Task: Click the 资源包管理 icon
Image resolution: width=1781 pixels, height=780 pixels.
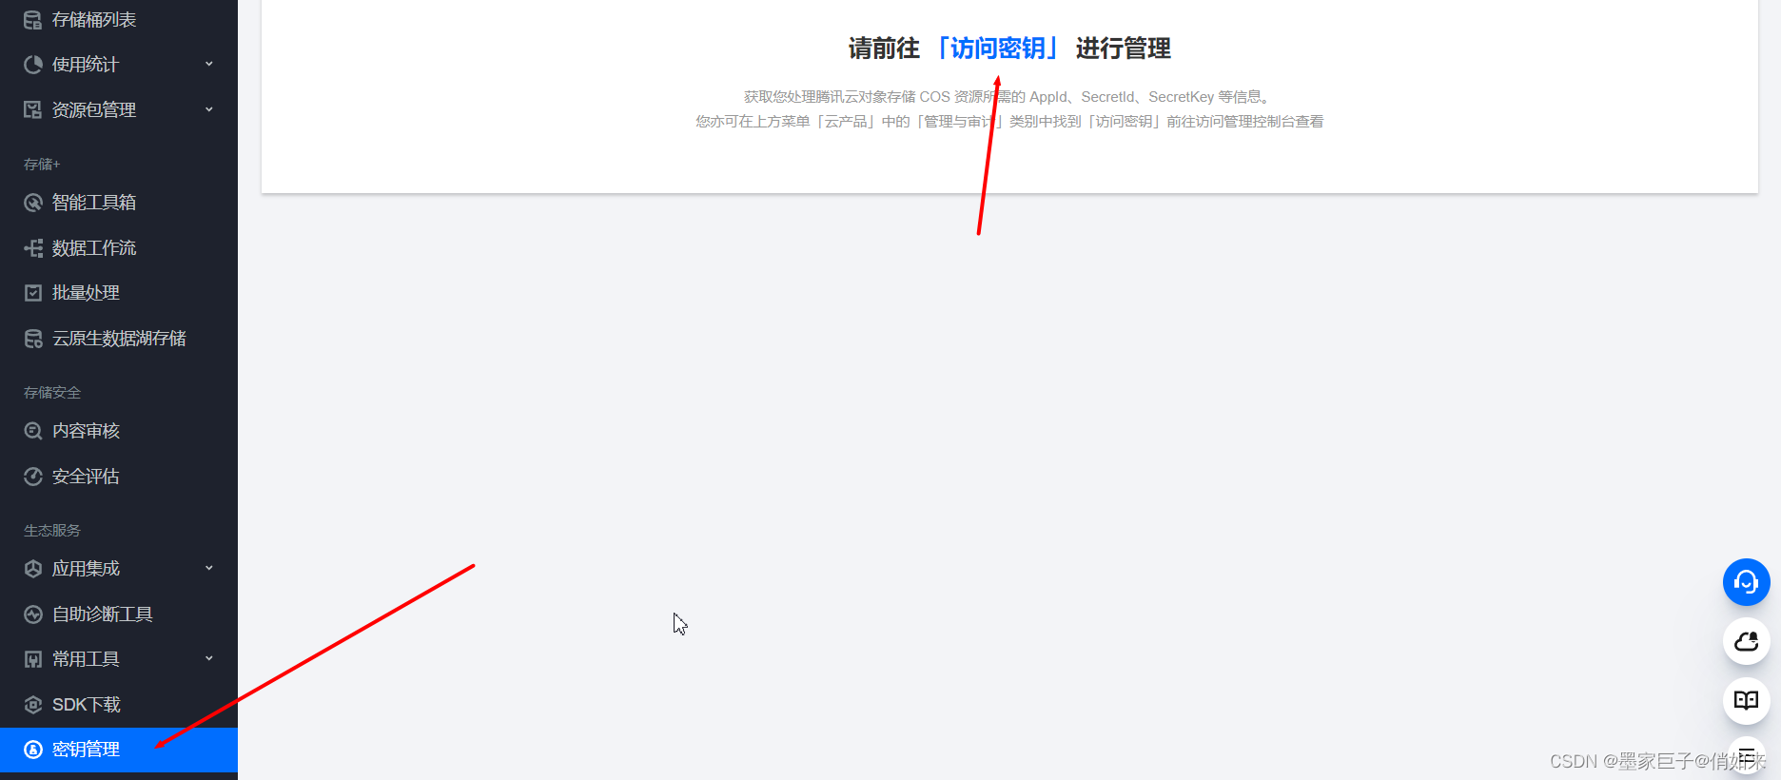Action: [32, 110]
